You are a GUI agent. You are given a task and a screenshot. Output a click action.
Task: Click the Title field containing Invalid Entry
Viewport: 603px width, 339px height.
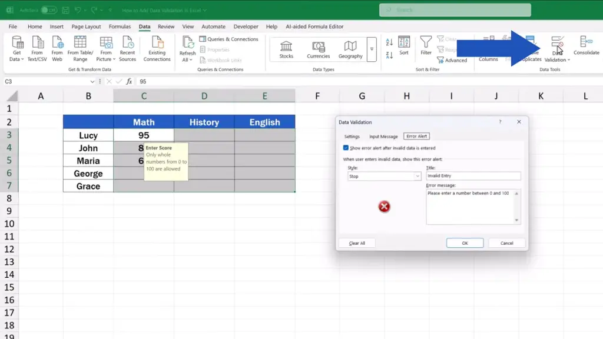(x=473, y=176)
